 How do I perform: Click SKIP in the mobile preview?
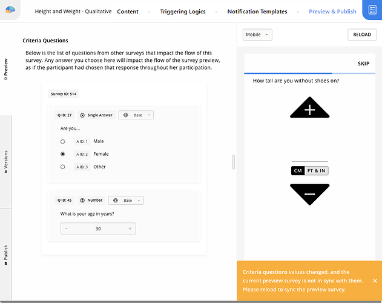[x=363, y=64]
